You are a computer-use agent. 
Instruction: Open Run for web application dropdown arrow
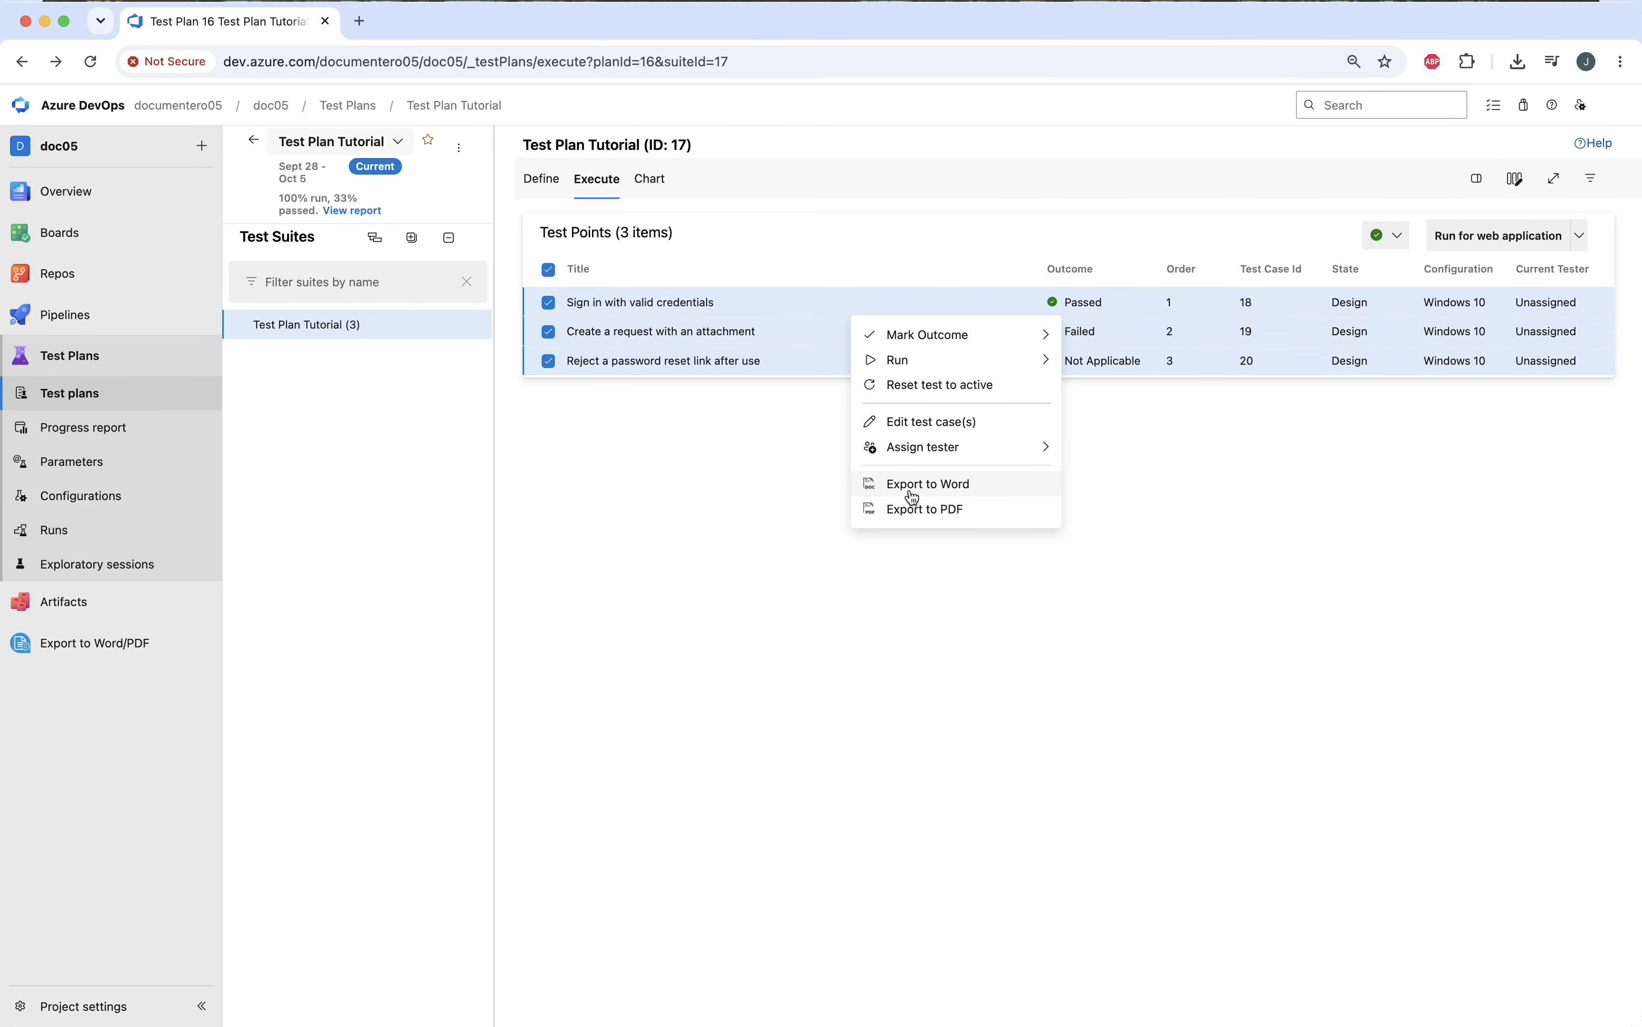click(x=1580, y=236)
